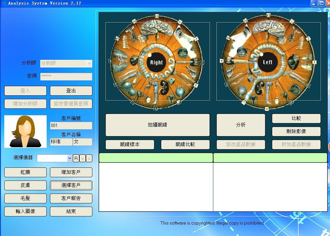The image size is (330, 236).
Task: Click the right green header bar
Action: click(270, 158)
